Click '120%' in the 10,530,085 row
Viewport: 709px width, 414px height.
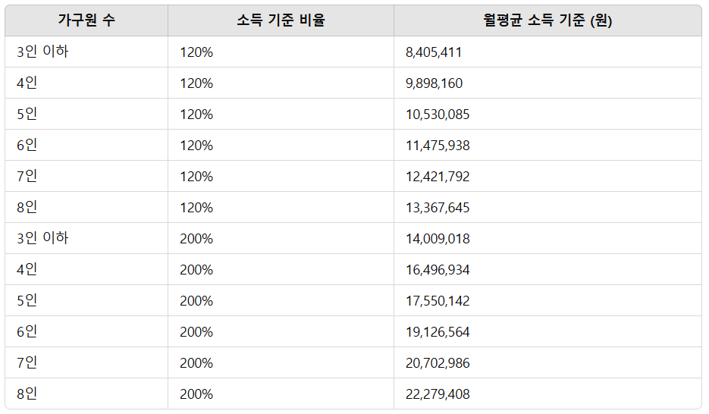(196, 114)
